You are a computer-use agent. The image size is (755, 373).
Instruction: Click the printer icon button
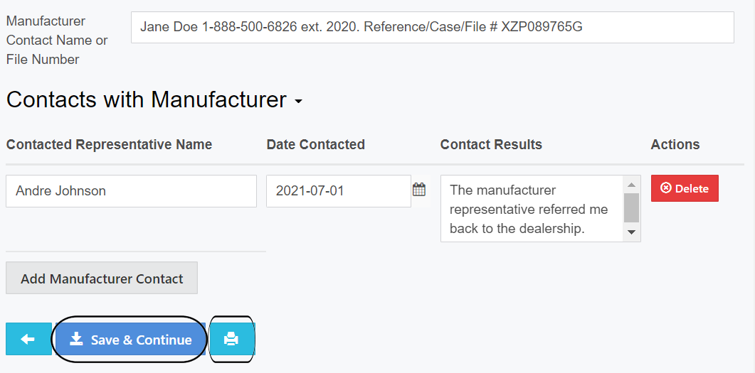[231, 340]
